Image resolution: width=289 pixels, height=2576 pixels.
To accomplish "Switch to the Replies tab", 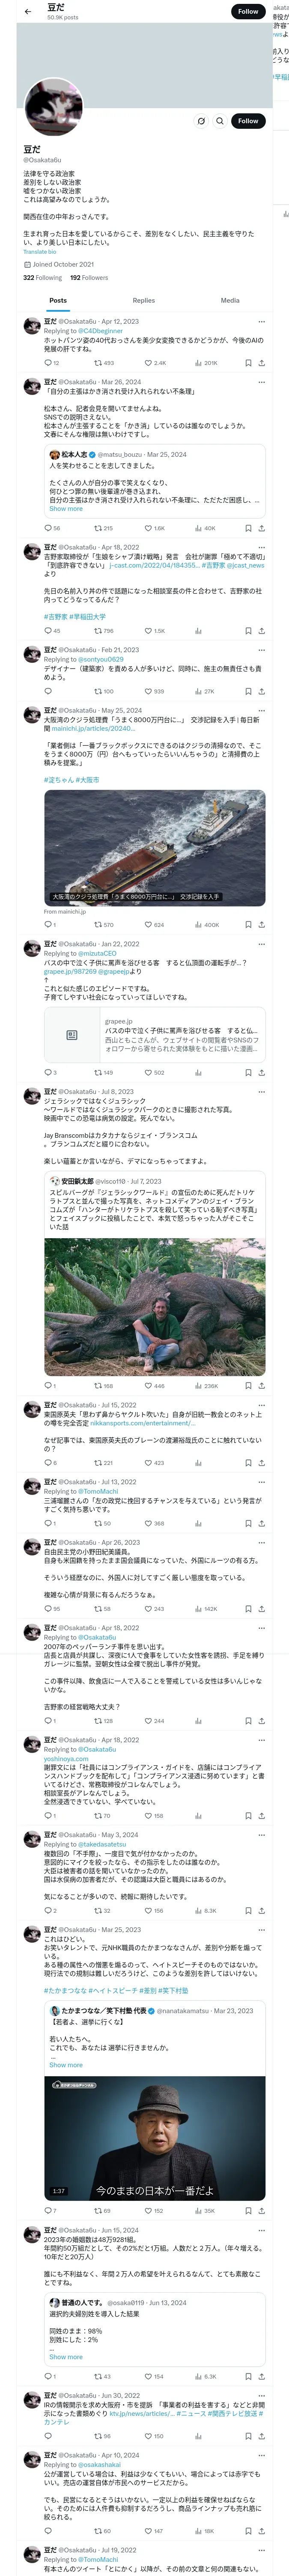I will (143, 300).
